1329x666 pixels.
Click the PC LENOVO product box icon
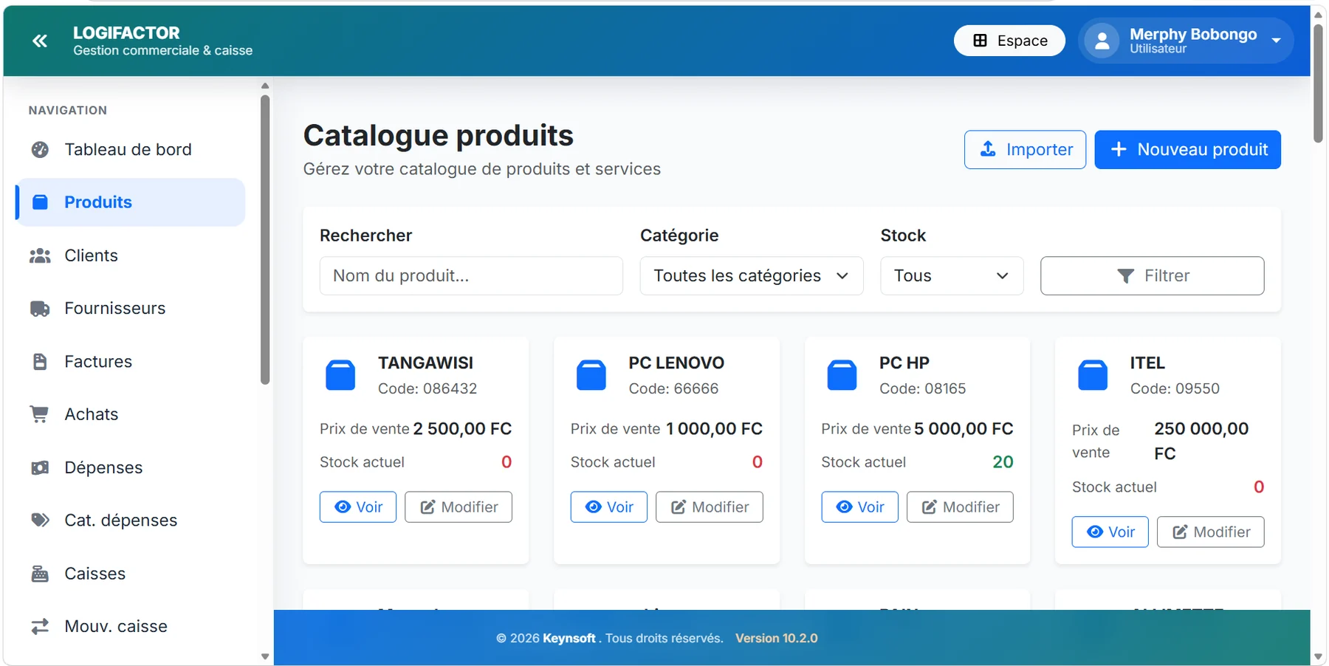point(591,375)
